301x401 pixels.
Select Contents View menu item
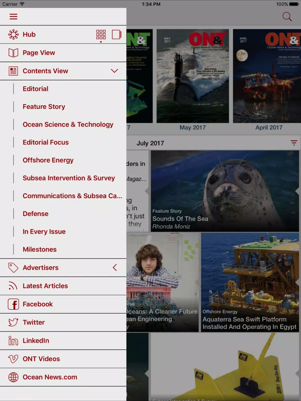[63, 71]
